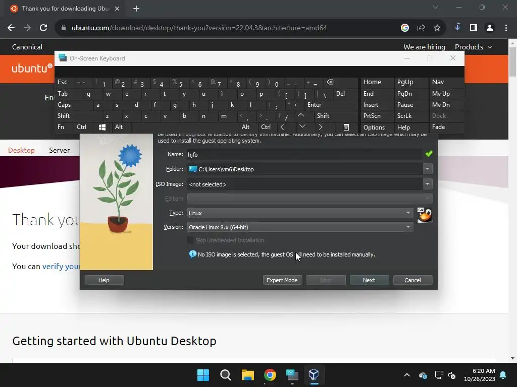This screenshot has height=387, width=517.
Task: Select the Desktop tab on Ubuntu page
Action: click(x=21, y=150)
